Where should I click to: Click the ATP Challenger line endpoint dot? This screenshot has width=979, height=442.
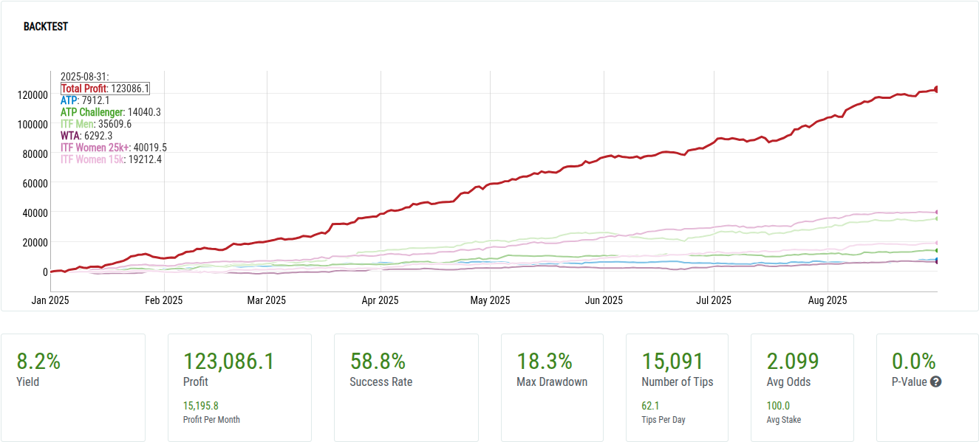[x=937, y=251]
